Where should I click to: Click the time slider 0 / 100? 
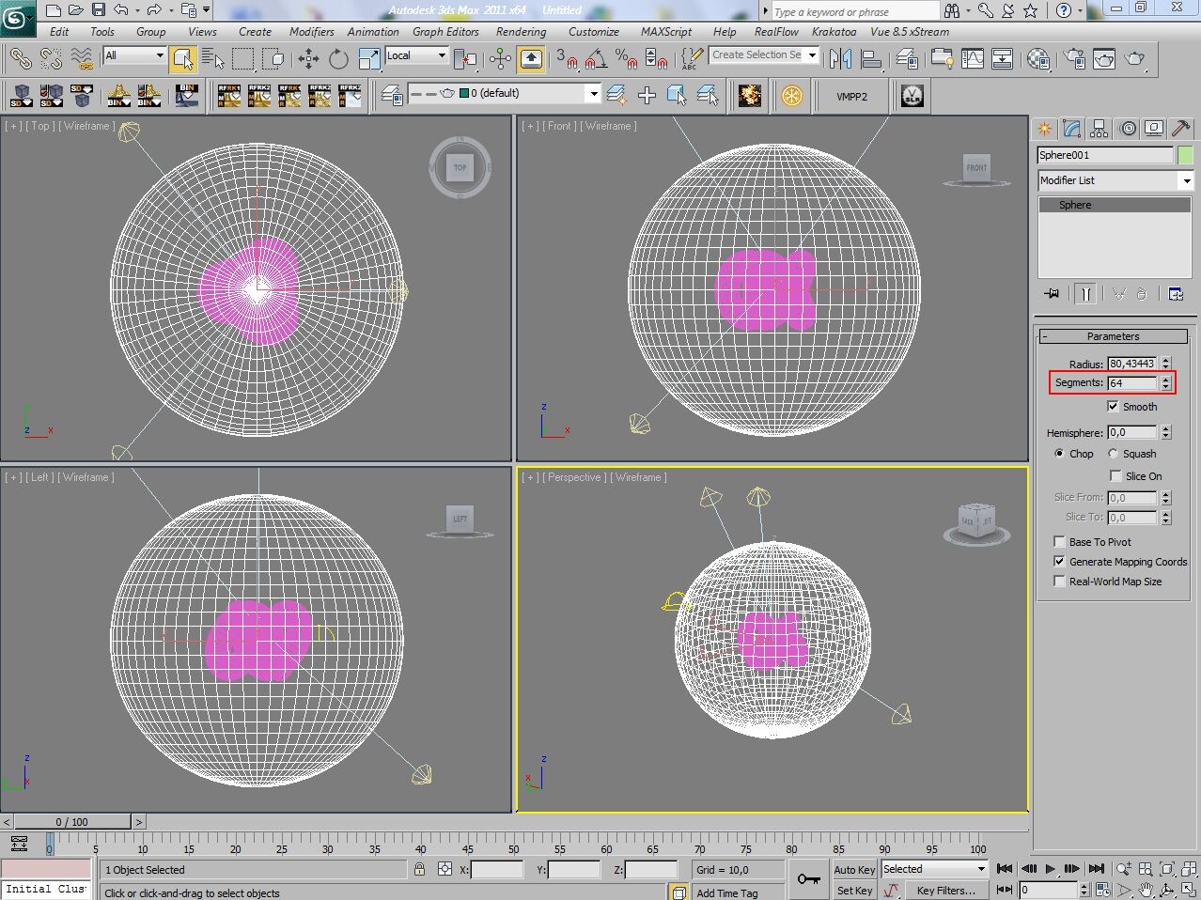pos(71,822)
